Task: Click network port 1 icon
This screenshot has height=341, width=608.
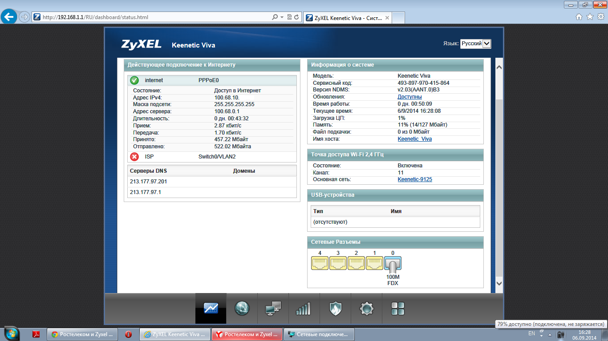Action: click(x=374, y=263)
